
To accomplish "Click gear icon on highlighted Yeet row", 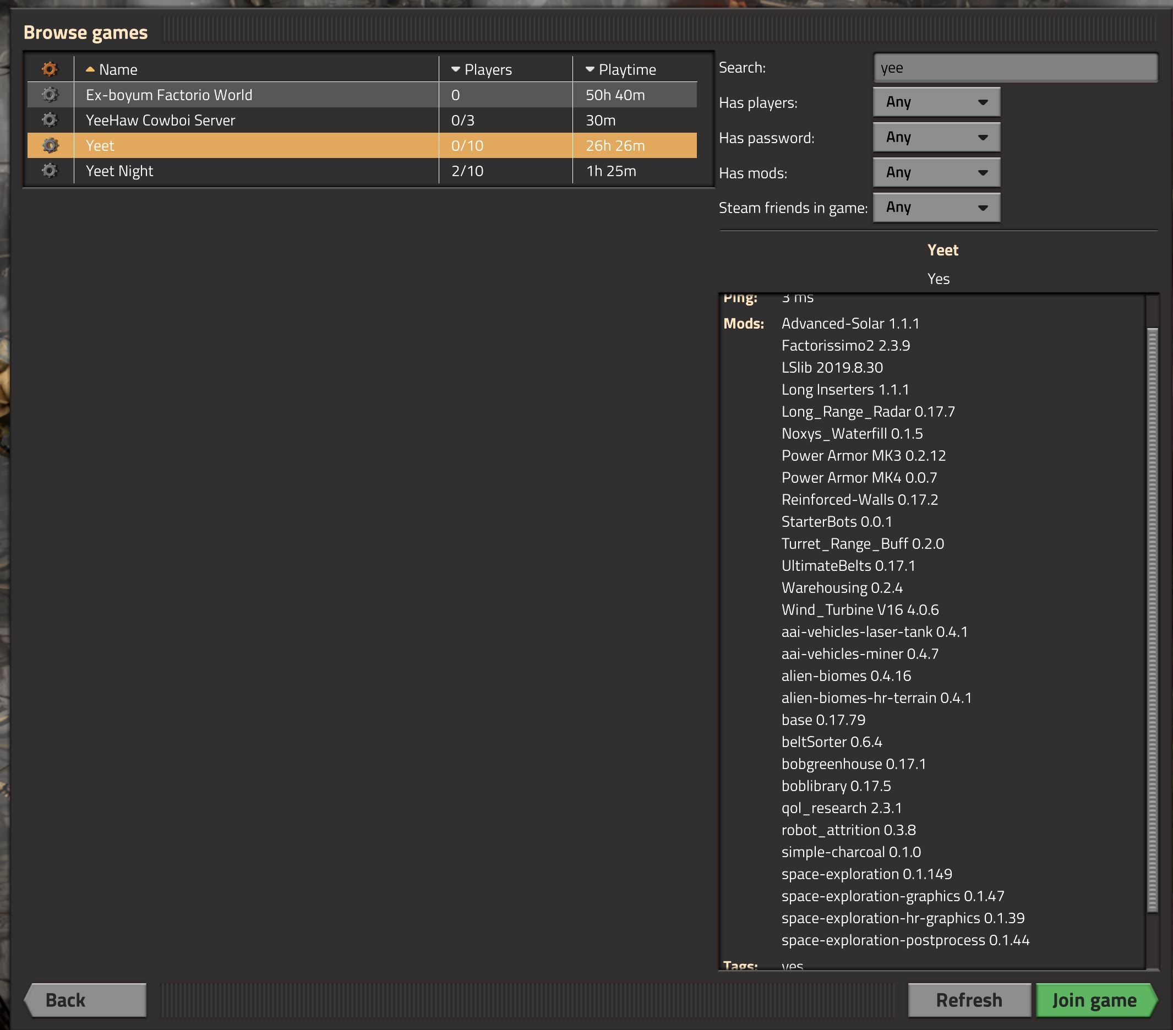I will click(50, 145).
